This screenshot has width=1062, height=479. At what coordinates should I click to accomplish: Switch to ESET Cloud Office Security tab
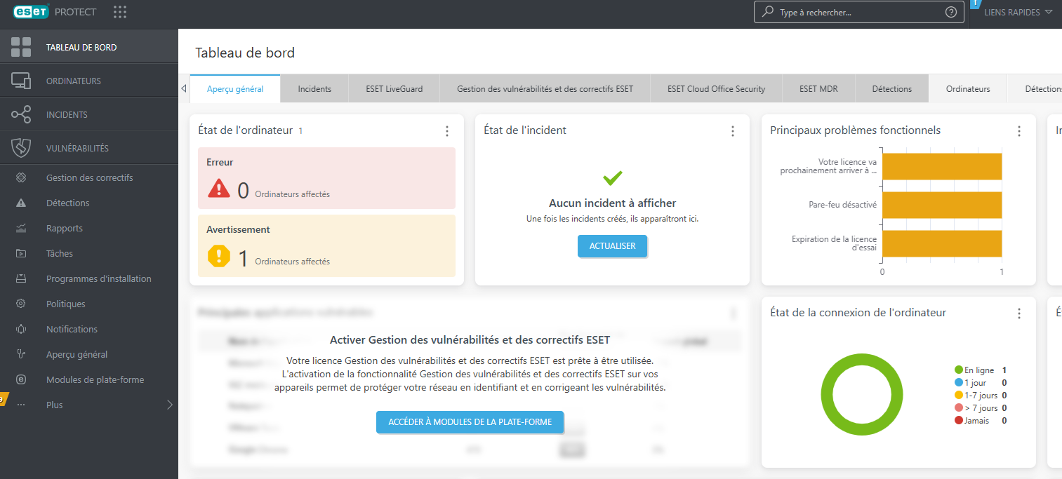click(x=716, y=89)
